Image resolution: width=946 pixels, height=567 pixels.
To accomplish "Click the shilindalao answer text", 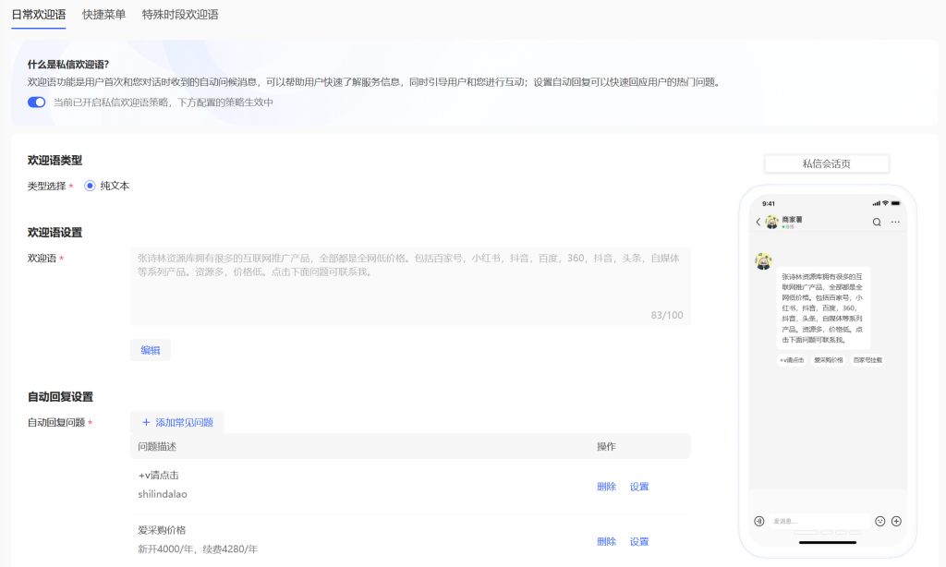I will click(163, 494).
